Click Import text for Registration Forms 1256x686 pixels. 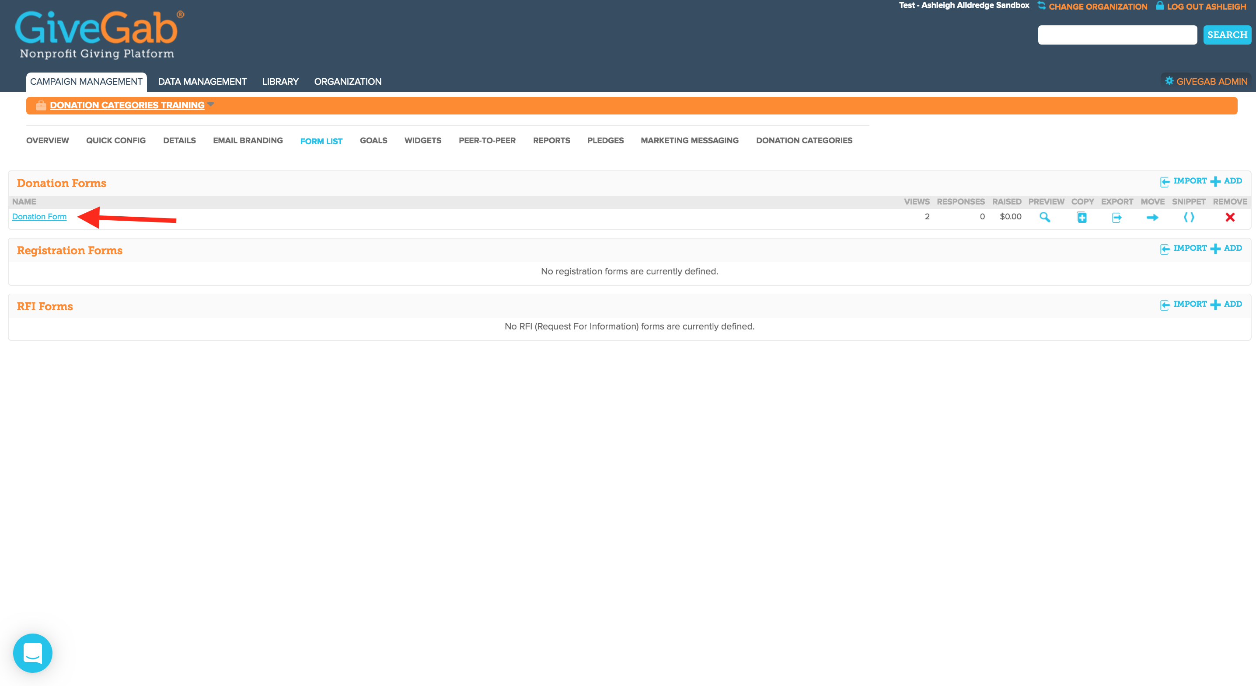click(x=1190, y=248)
